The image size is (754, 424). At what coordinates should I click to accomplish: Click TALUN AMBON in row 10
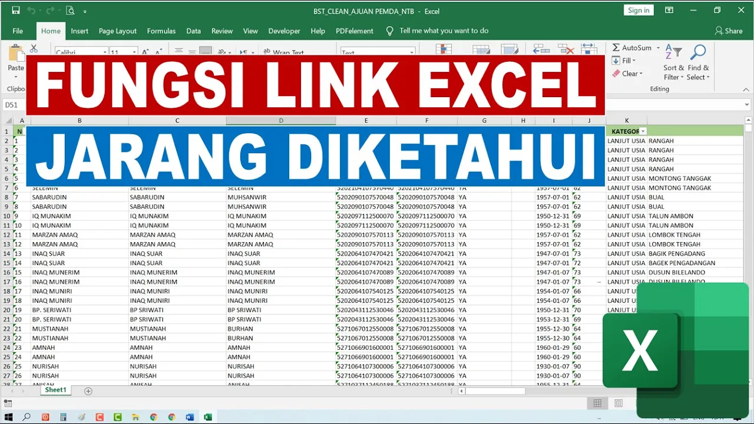click(671, 216)
